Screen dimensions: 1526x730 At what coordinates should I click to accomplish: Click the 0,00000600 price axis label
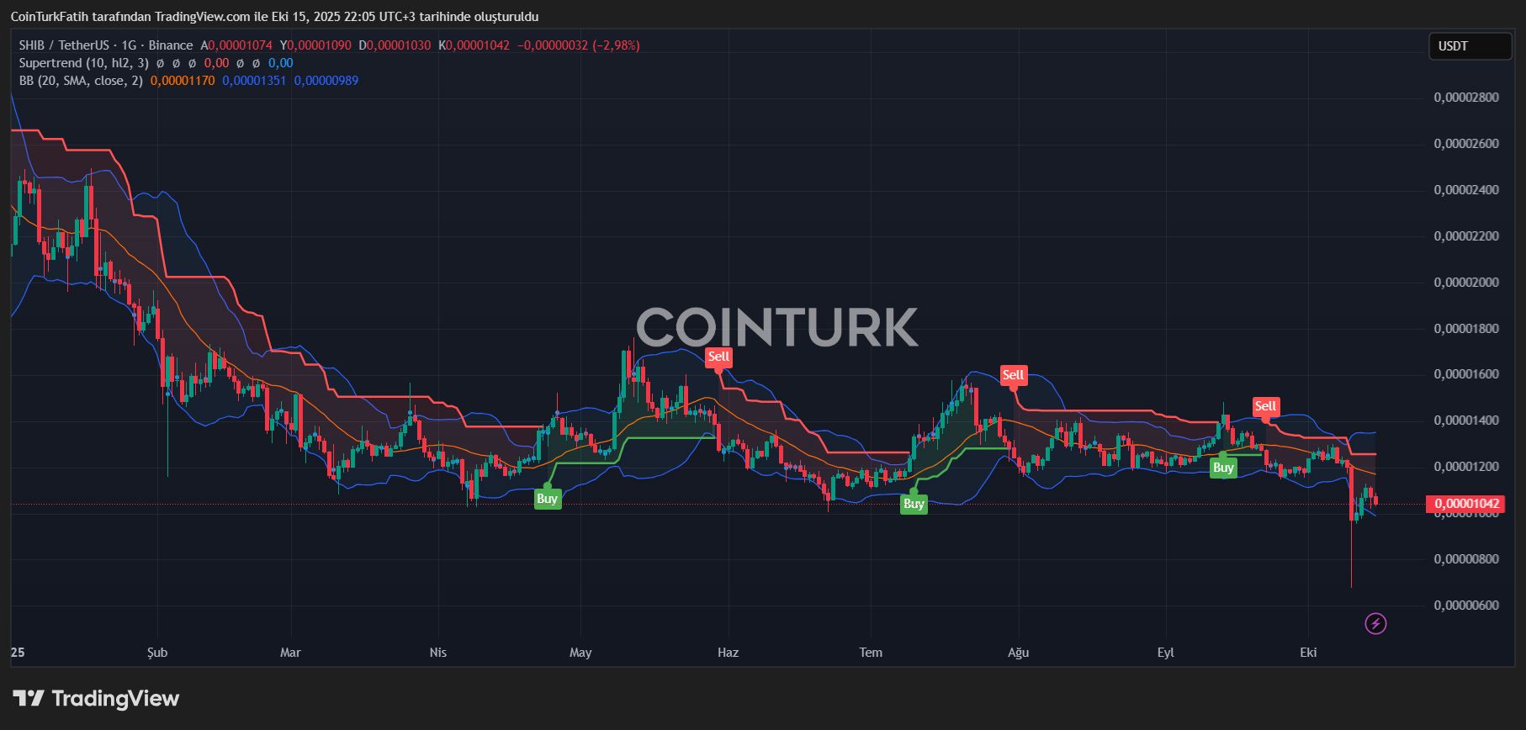tap(1466, 606)
